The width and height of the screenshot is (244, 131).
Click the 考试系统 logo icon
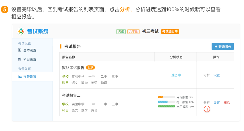[22, 31]
